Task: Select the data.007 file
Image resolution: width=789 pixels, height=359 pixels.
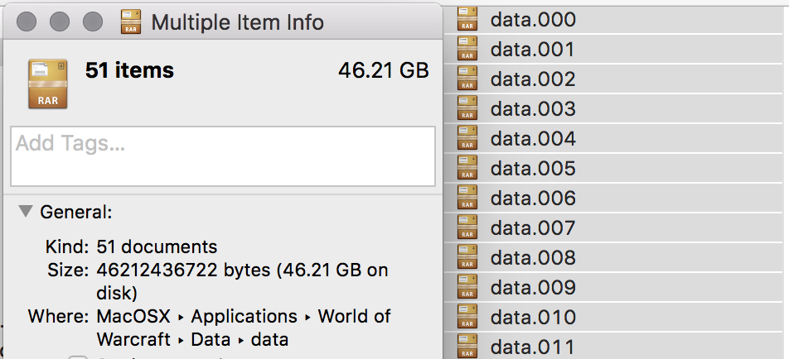Action: coord(532,228)
